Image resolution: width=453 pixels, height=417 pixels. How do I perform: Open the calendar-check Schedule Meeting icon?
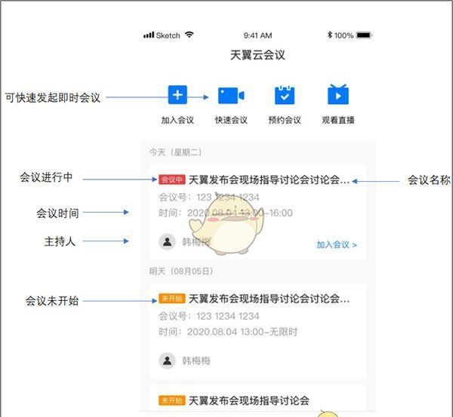point(285,95)
